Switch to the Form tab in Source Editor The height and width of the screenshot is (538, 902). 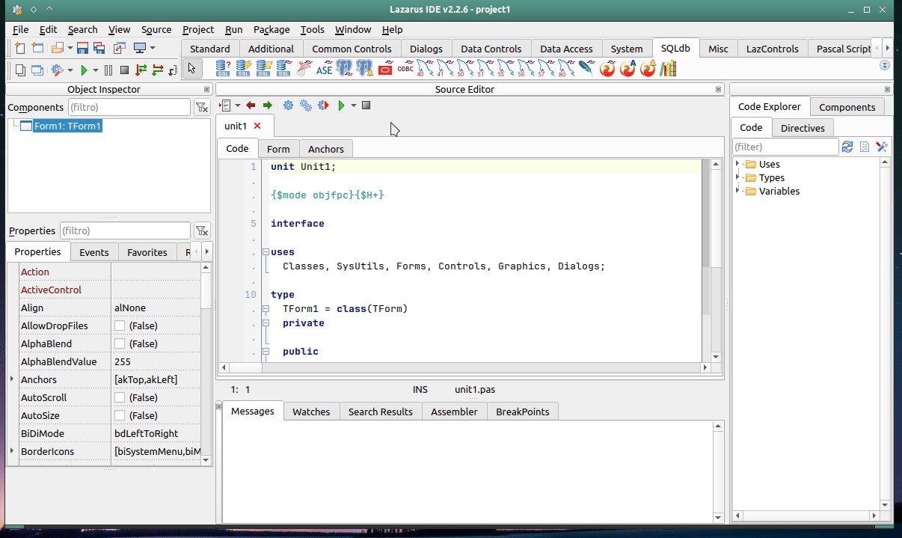click(278, 148)
